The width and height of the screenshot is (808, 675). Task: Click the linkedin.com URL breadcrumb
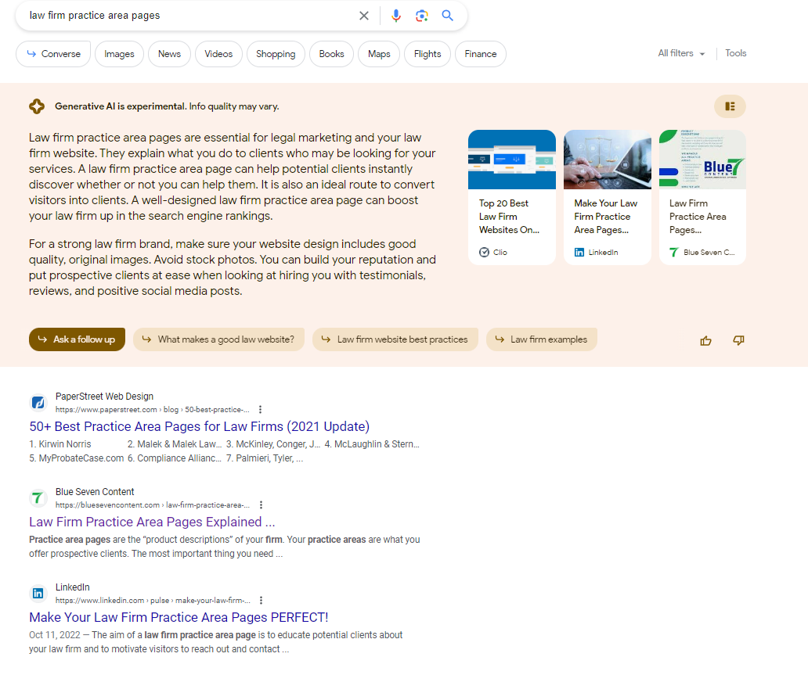[x=153, y=600]
